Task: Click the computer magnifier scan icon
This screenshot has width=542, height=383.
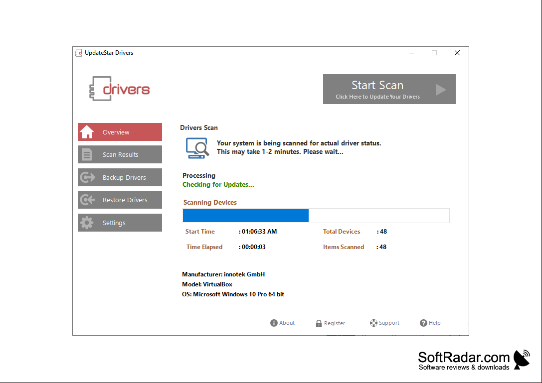Action: [x=197, y=148]
